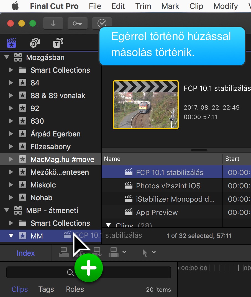Collapse the Clips (28) group
251x297 pixels.
point(108,225)
